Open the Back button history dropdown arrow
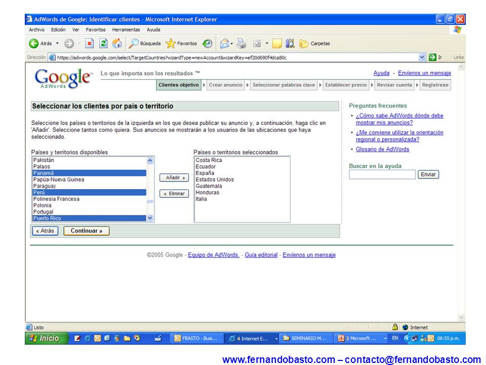The height and width of the screenshot is (365, 486). coord(57,44)
